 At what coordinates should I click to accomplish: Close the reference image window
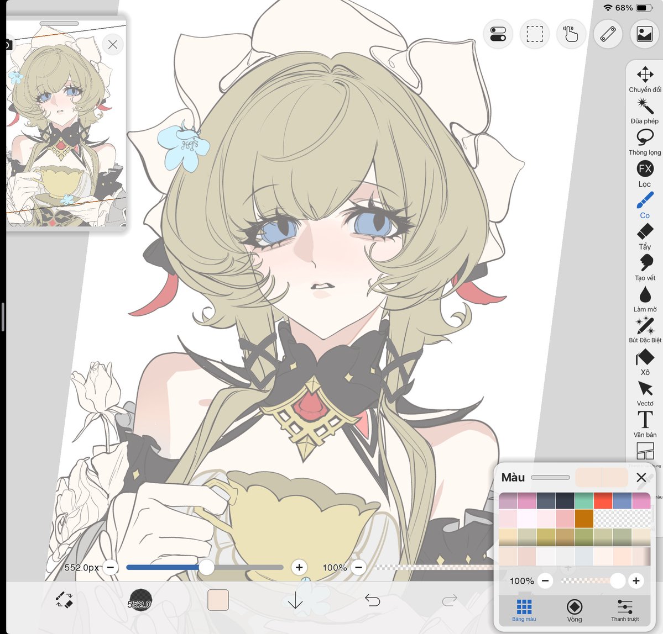[112, 44]
